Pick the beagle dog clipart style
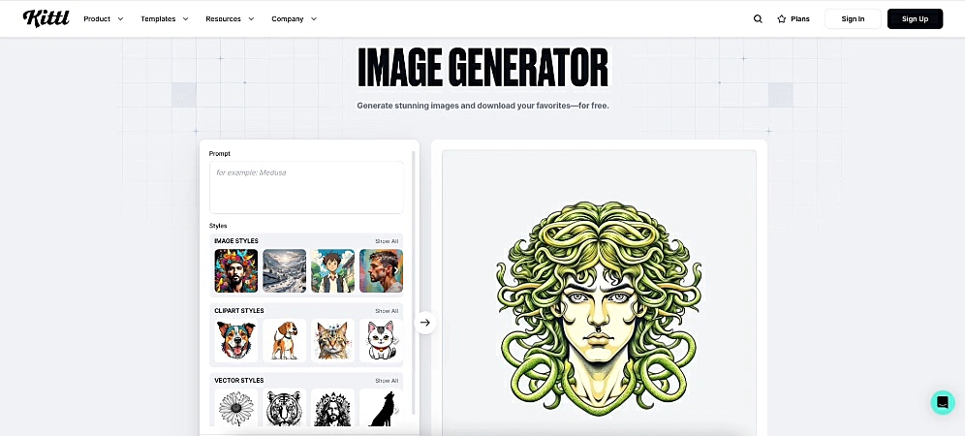Viewport: 965px width, 436px height. 284,340
